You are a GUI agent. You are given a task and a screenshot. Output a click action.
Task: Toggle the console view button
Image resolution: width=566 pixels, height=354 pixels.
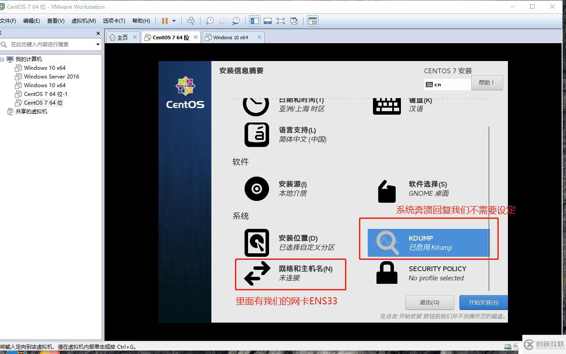pos(313,21)
